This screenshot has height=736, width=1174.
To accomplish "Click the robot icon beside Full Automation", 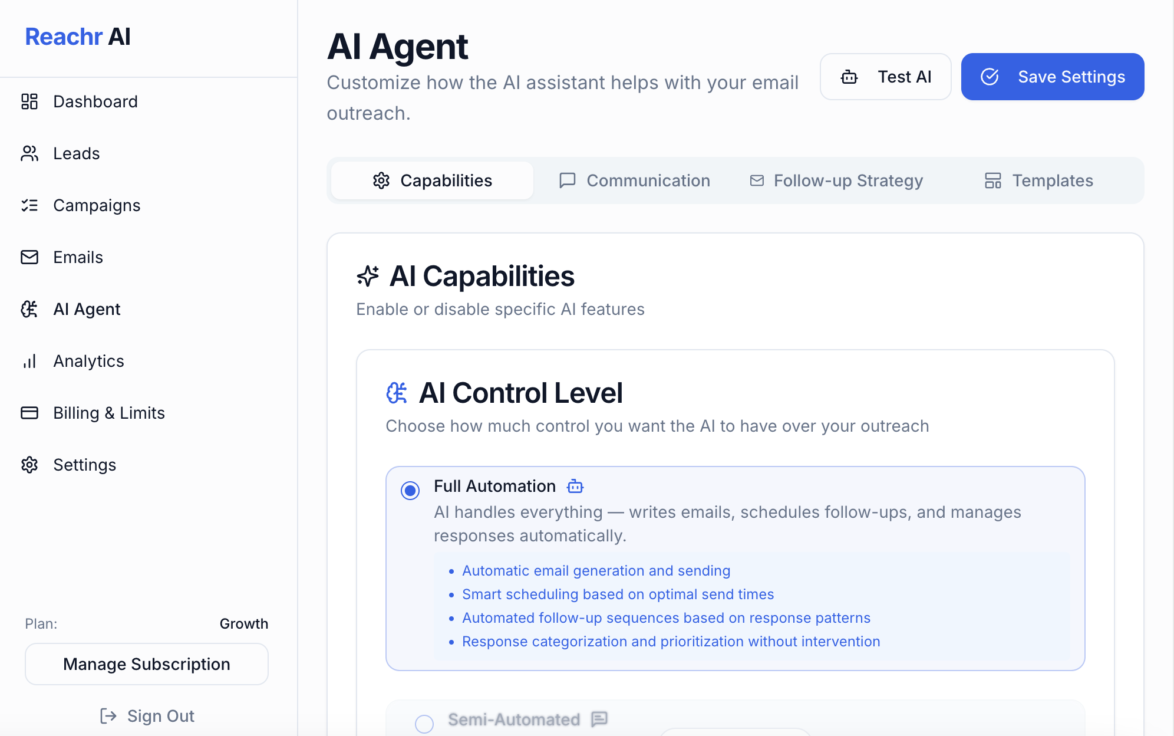I will tap(575, 487).
